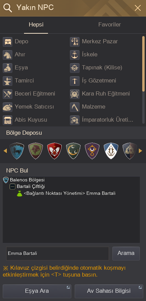Pick the red eagle region shield

tap(54, 151)
